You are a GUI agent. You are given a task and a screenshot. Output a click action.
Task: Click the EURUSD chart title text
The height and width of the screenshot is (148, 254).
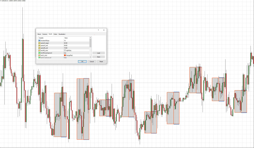tap(13, 1)
